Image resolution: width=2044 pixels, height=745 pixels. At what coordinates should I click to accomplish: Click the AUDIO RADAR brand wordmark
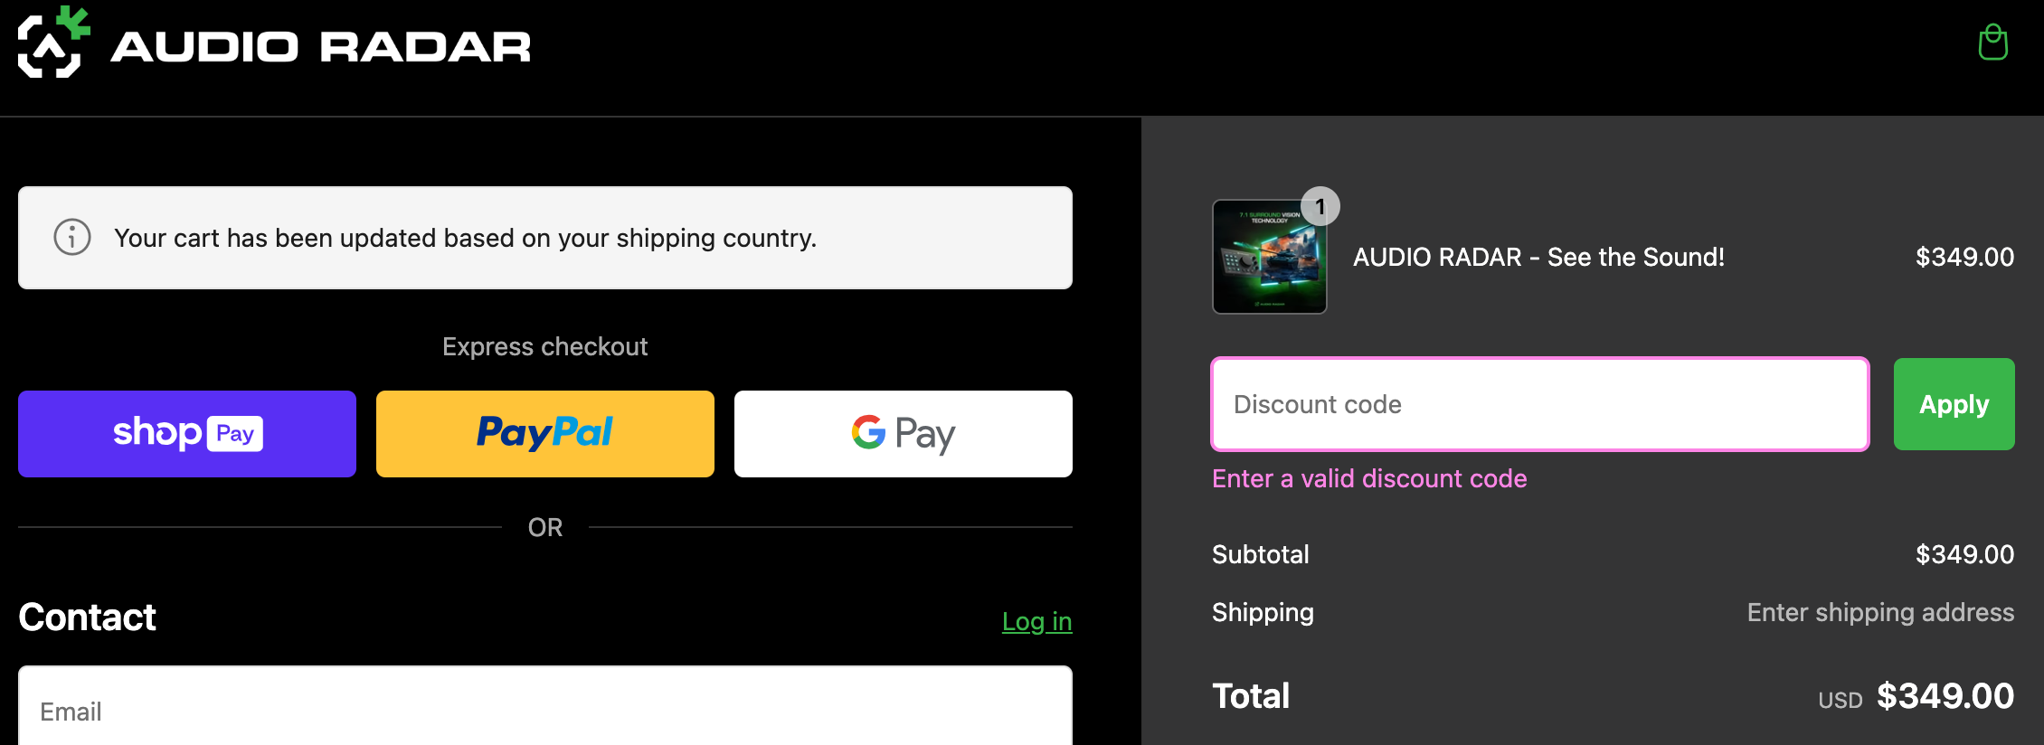[x=321, y=47]
